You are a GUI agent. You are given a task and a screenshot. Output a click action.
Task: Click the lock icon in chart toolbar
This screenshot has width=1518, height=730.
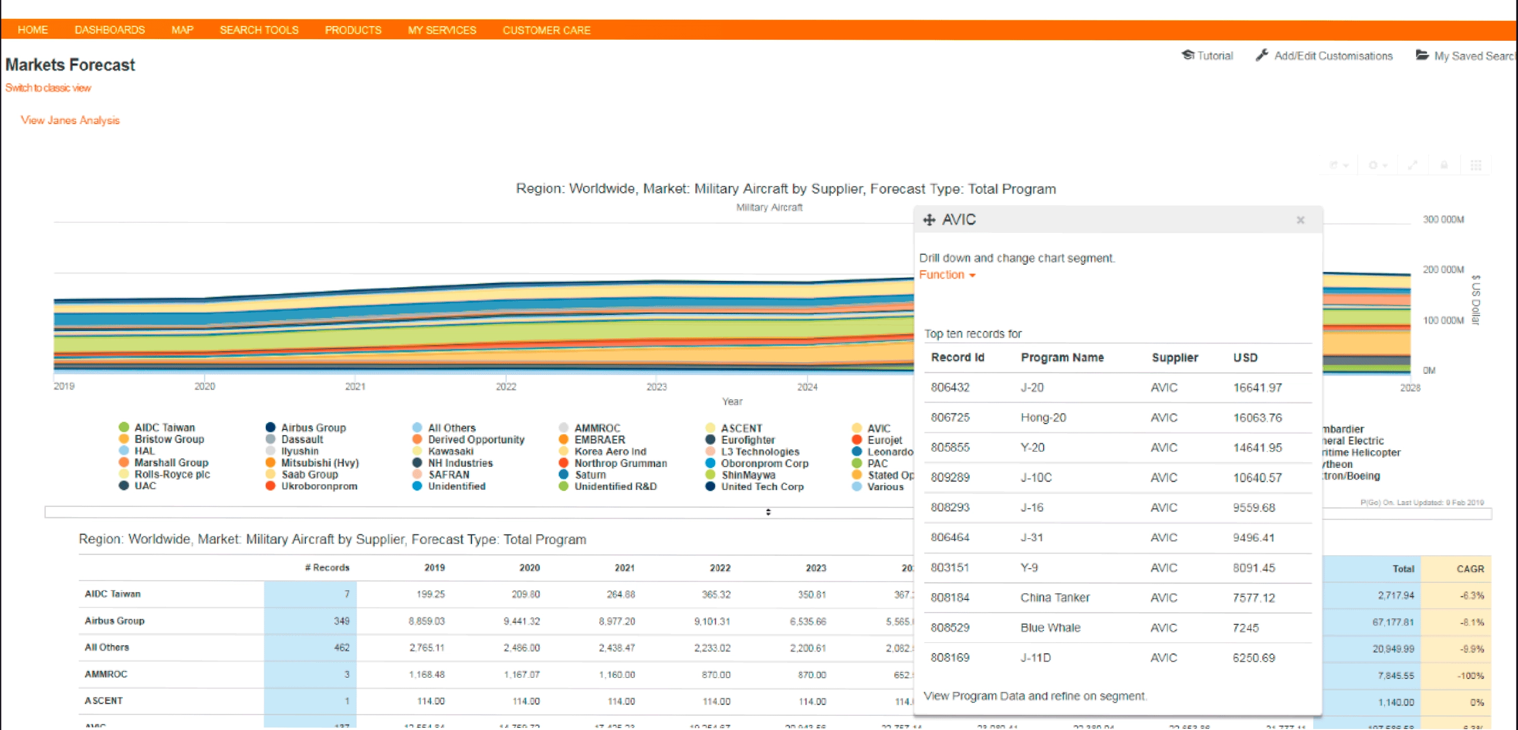1444,165
